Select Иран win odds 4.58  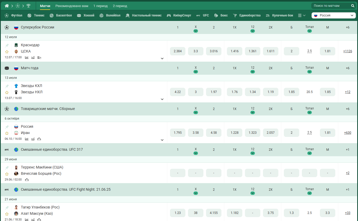(x=214, y=133)
